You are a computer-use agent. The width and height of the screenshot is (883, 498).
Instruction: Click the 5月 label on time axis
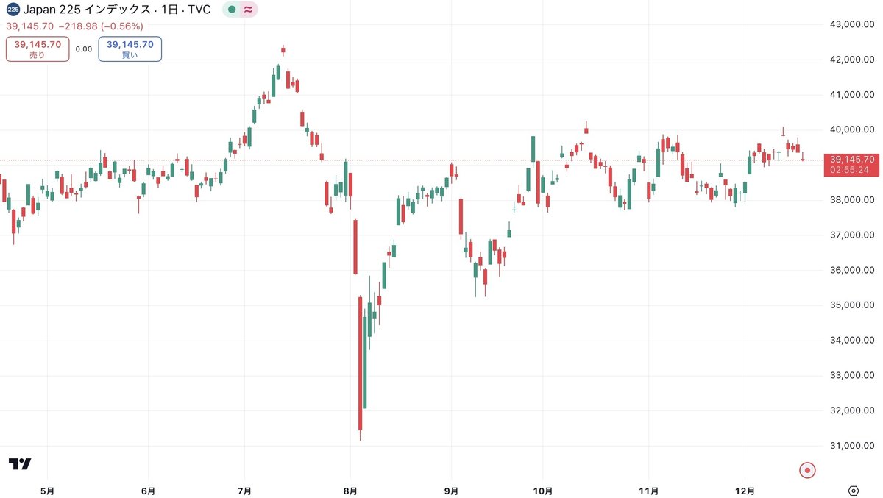[46, 491]
